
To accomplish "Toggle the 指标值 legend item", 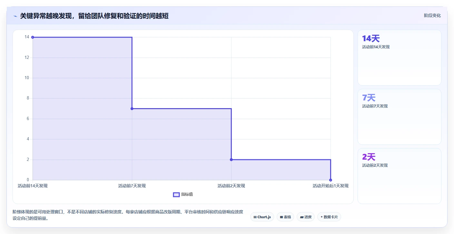I will click(183, 194).
